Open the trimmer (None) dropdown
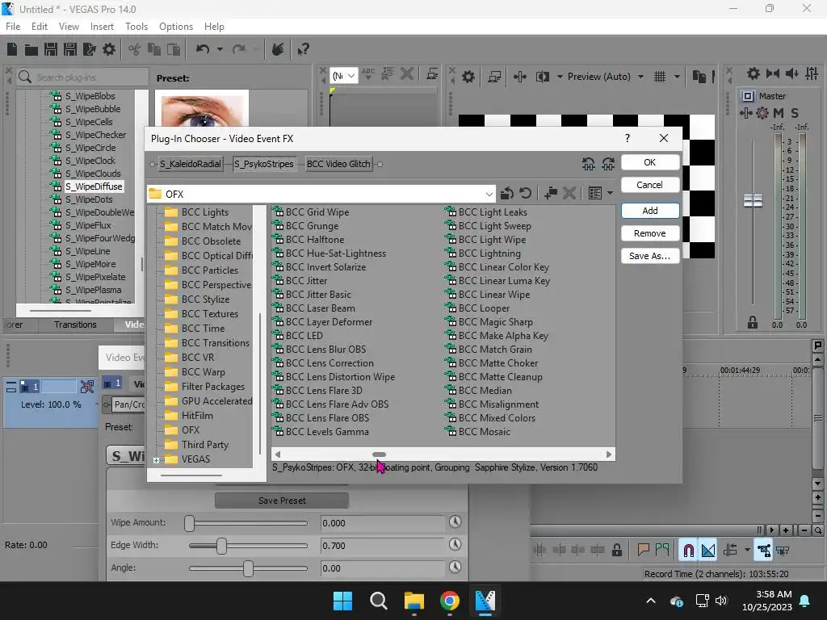Screen dimensions: 827x620 (x=343, y=76)
